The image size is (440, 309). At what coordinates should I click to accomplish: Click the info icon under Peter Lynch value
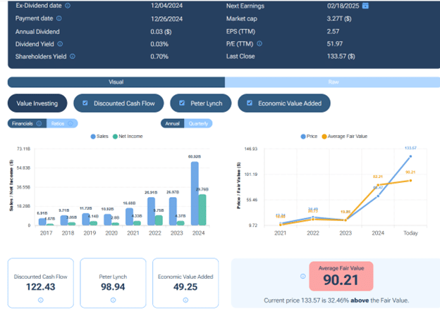[x=113, y=300]
